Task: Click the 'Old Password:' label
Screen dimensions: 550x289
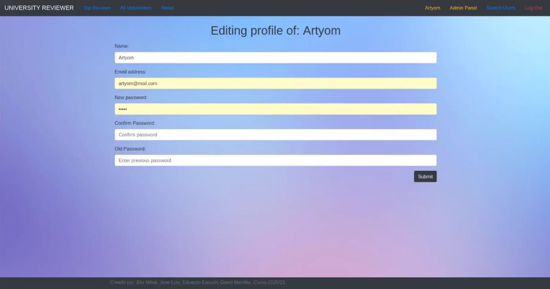Action: pos(130,149)
